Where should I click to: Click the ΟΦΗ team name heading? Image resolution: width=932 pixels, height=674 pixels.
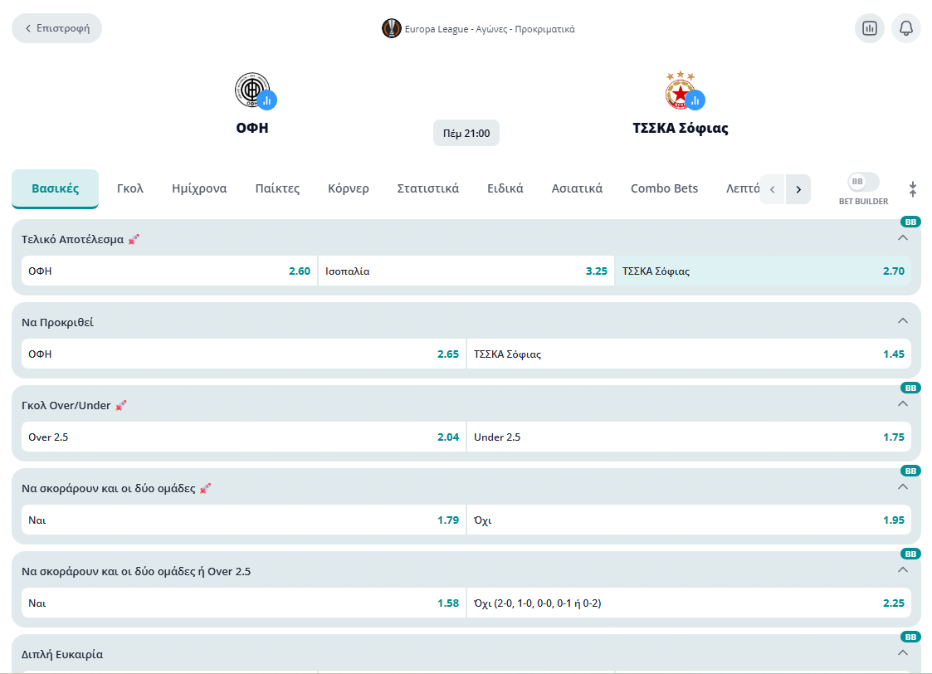tap(252, 128)
